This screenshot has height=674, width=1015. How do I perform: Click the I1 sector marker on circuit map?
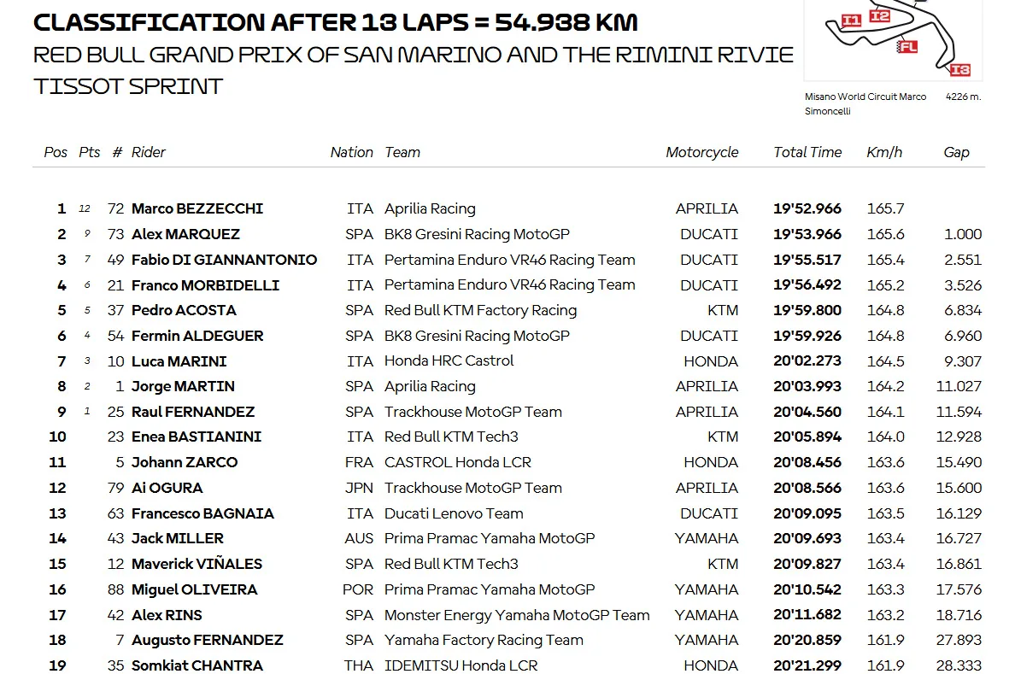click(x=850, y=21)
